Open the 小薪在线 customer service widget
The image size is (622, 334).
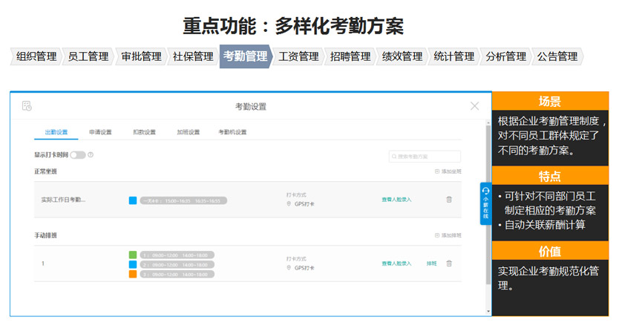click(485, 203)
